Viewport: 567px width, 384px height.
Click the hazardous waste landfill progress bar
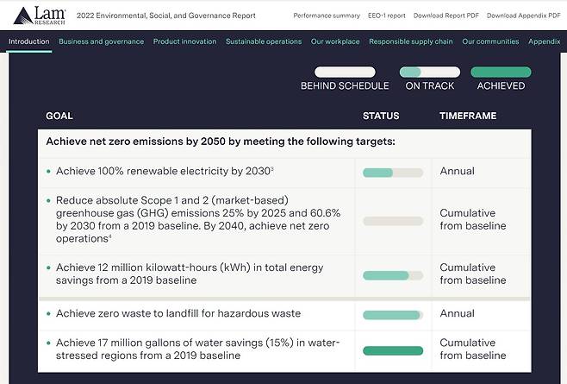coord(393,314)
